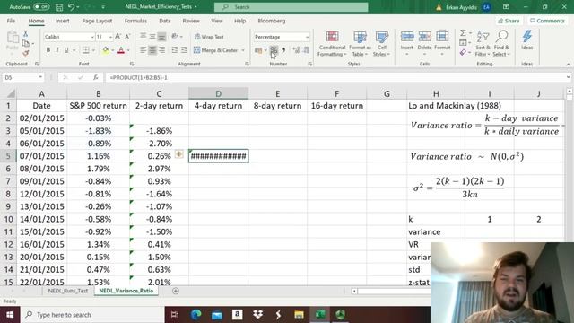Click Merge & Center button
574x323 pixels.
click(x=215, y=50)
